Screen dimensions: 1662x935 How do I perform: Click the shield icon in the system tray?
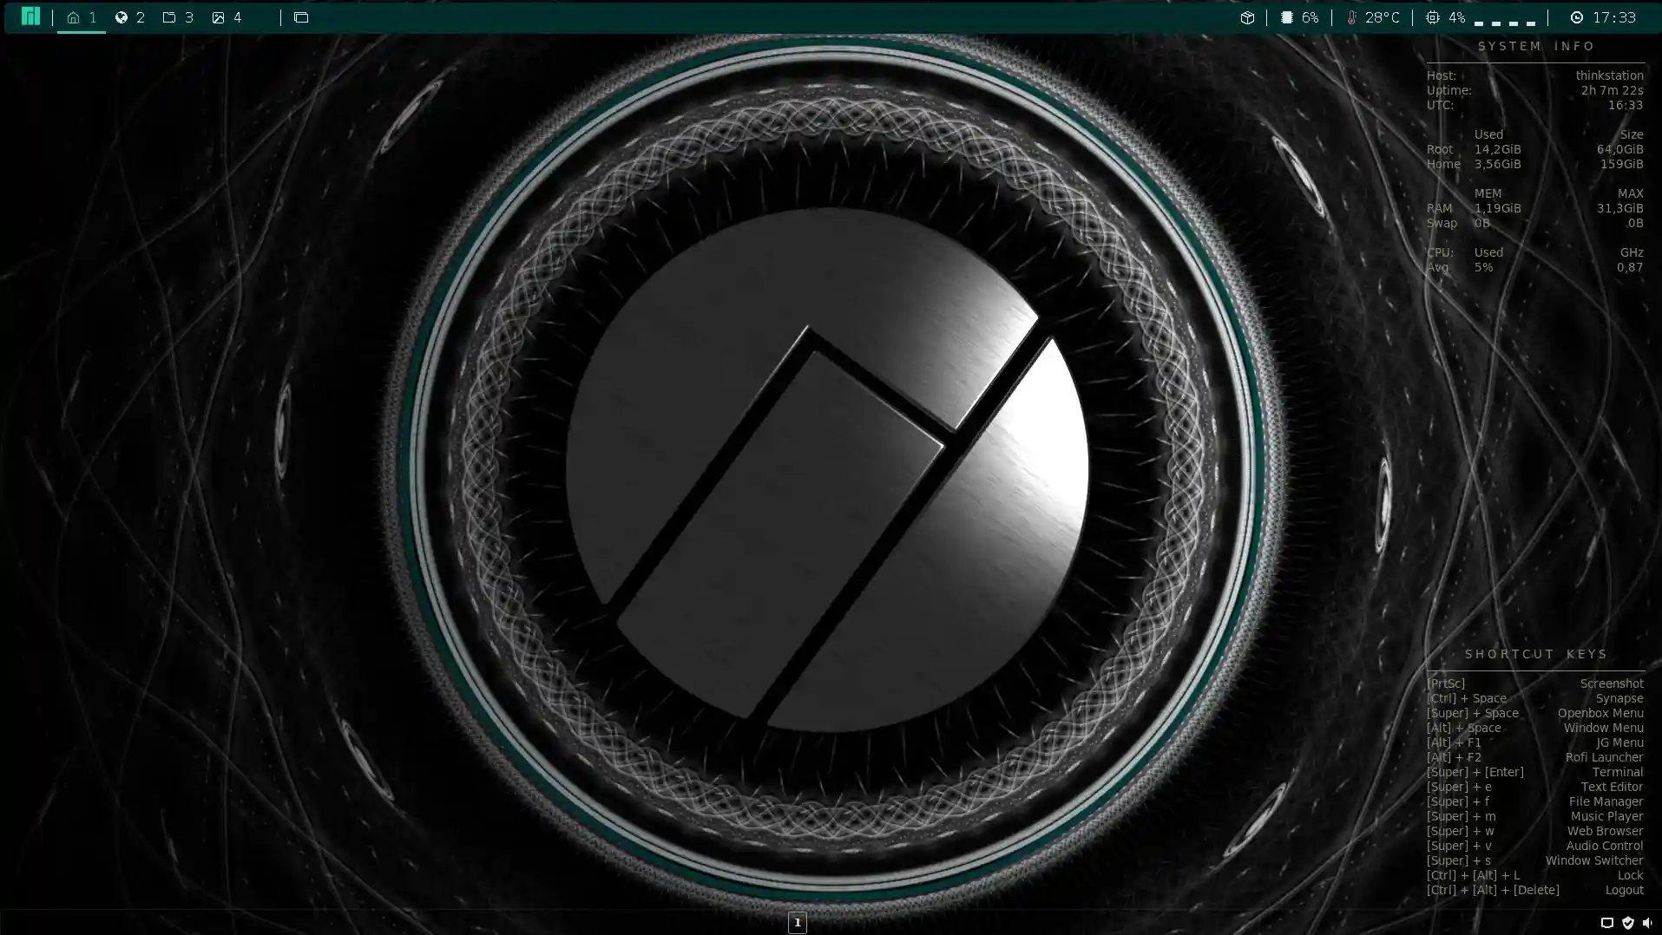pyautogui.click(x=1628, y=923)
